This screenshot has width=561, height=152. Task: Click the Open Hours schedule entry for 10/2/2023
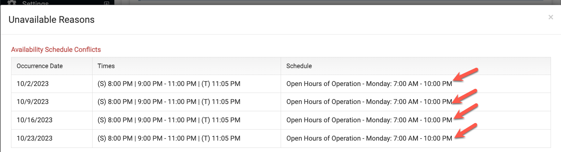pyautogui.click(x=369, y=84)
